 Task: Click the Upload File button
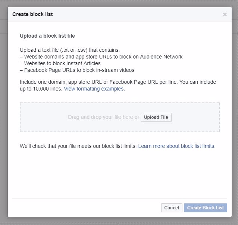pos(156,117)
